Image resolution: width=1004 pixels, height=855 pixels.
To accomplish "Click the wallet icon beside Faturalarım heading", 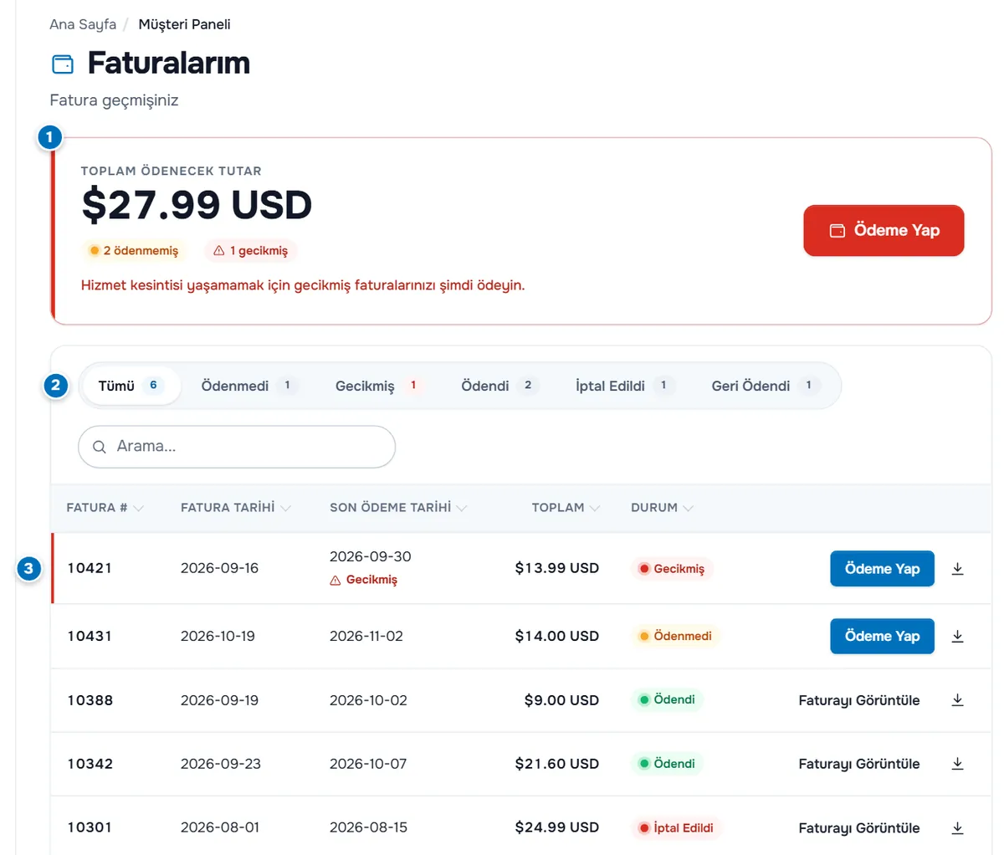I will coord(63,64).
